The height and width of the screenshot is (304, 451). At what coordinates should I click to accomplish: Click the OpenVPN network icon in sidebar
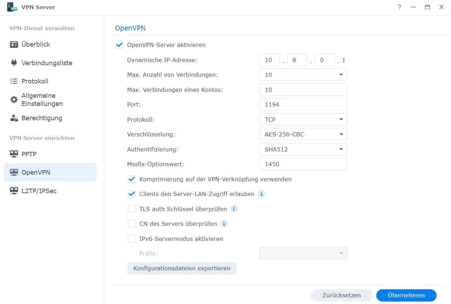(14, 172)
